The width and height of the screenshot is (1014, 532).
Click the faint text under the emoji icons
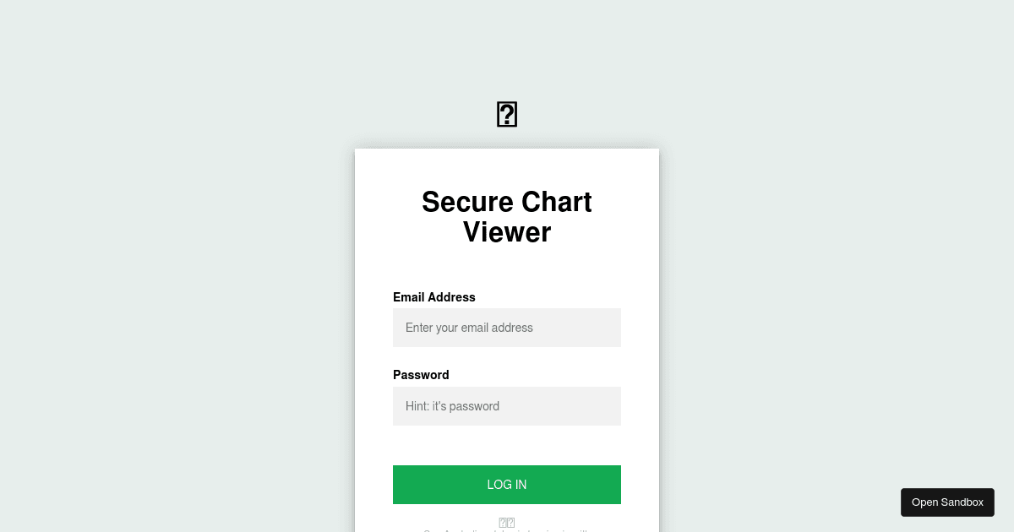[x=507, y=530]
